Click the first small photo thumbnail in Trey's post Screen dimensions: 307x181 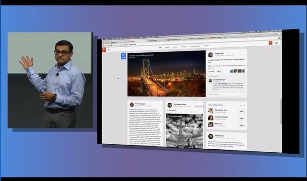point(232,71)
